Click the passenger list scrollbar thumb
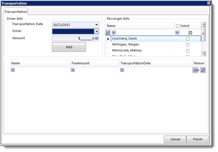Image resolution: width=218 pixels, height=152 pixels. (x=204, y=34)
